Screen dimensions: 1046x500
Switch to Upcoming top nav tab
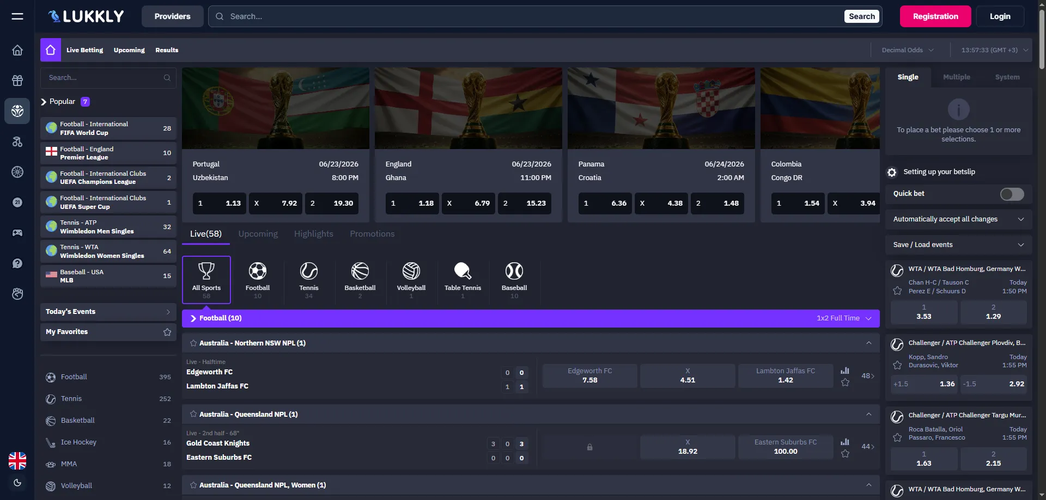129,50
